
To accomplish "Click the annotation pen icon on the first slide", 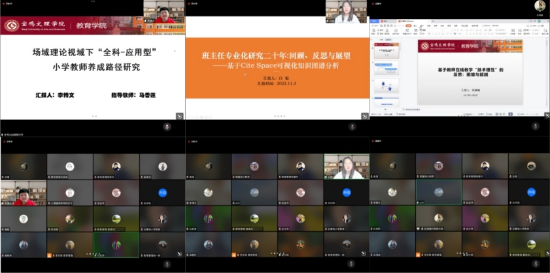I will click(x=179, y=116).
